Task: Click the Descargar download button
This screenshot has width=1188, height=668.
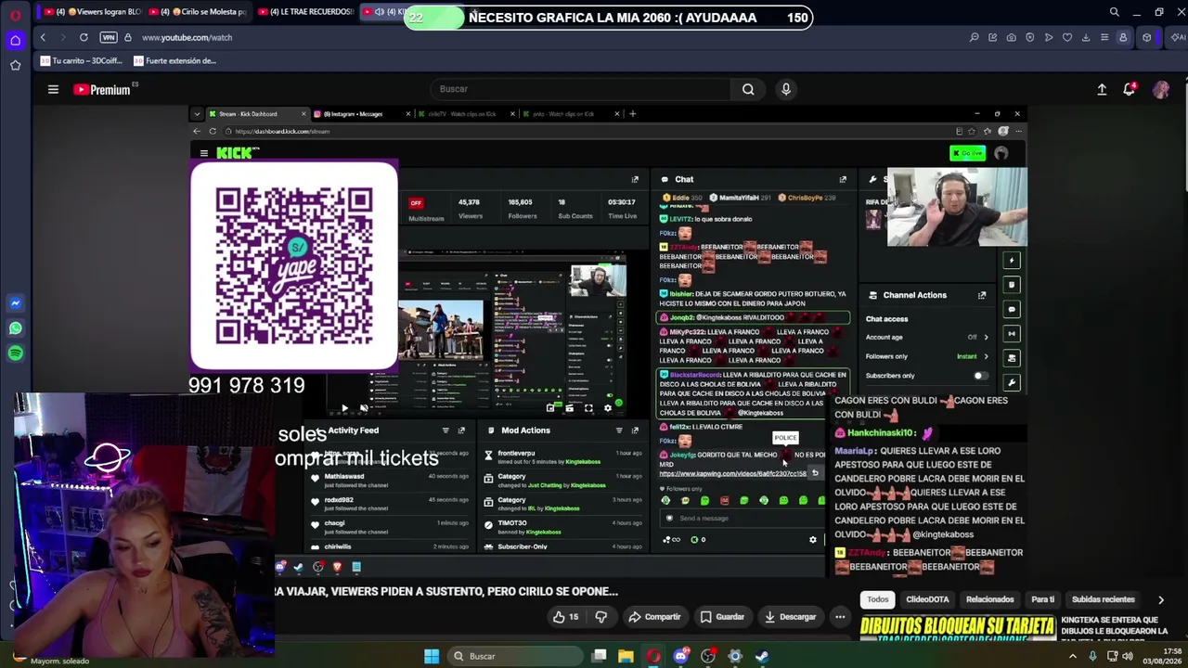Action: [790, 617]
